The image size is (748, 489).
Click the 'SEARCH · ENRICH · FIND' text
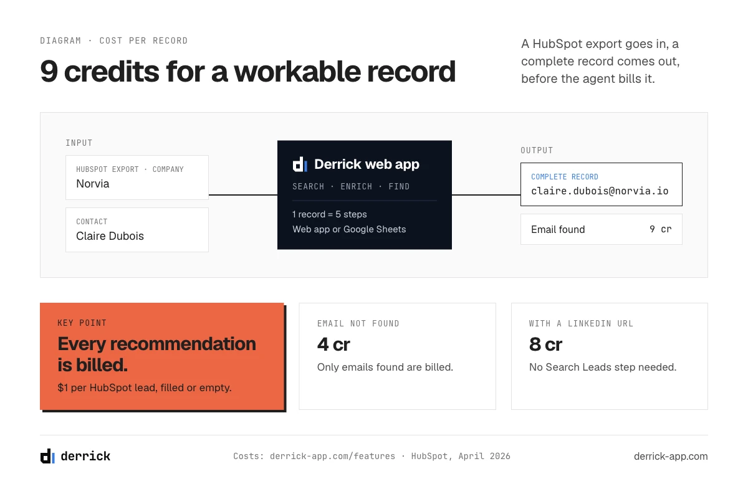point(351,186)
